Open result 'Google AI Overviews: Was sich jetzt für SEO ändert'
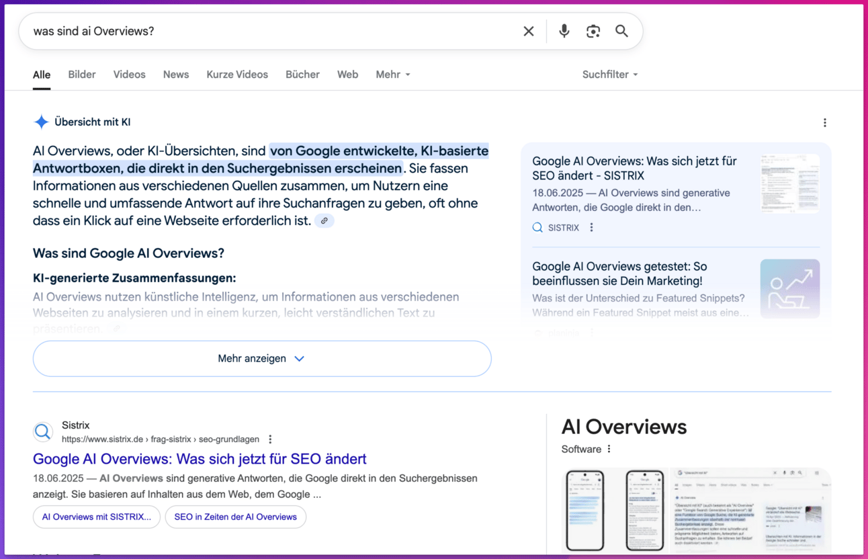Image resolution: width=868 pixels, height=559 pixels. coord(200,459)
